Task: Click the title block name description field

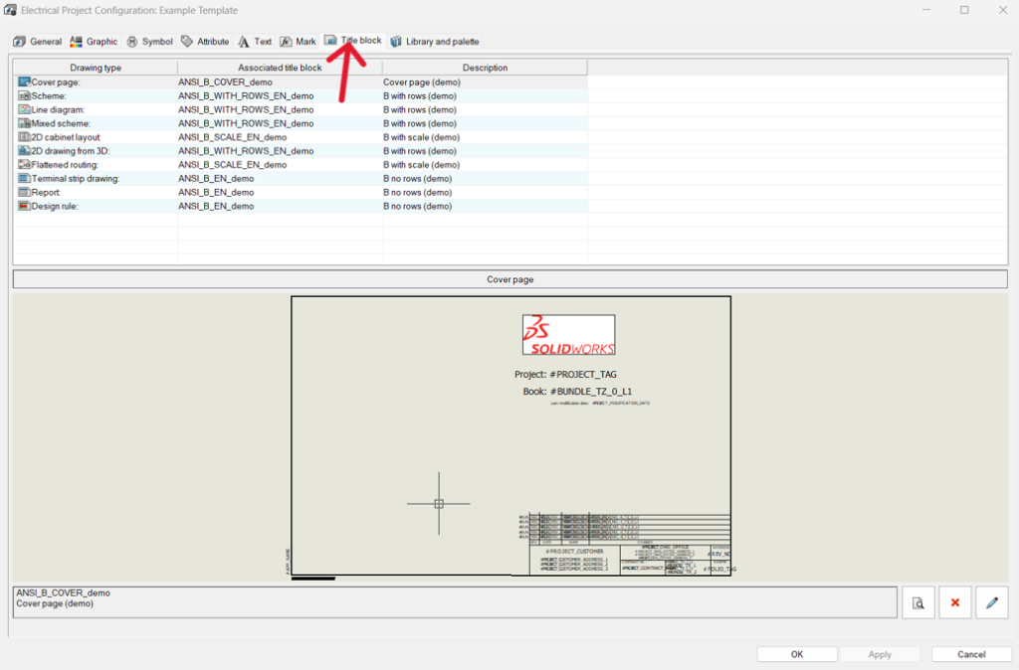Action: (x=455, y=602)
